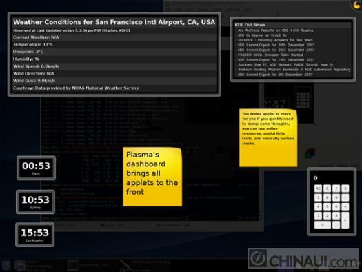Select the Los Angeles digital clock applet
The height and width of the screenshot is (272, 362).
pos(35,235)
